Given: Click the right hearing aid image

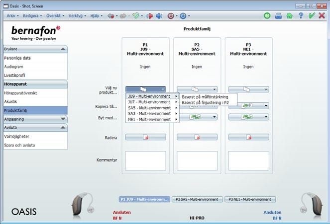Looking at the screenshot, I should (311, 205).
